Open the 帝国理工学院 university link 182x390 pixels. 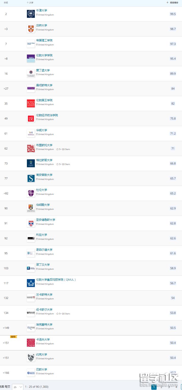click(44, 40)
